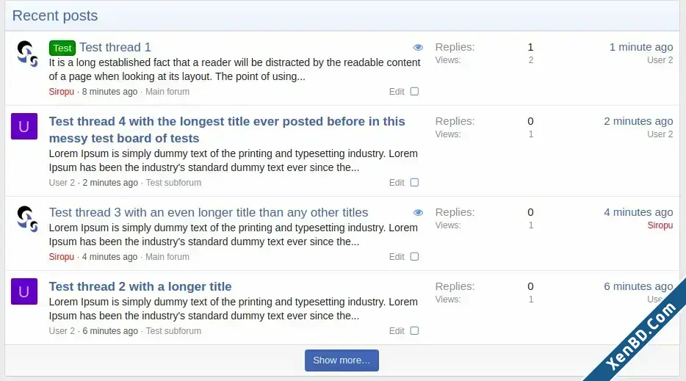
Task: Edit the Test thread 3 post
Action: click(x=397, y=257)
